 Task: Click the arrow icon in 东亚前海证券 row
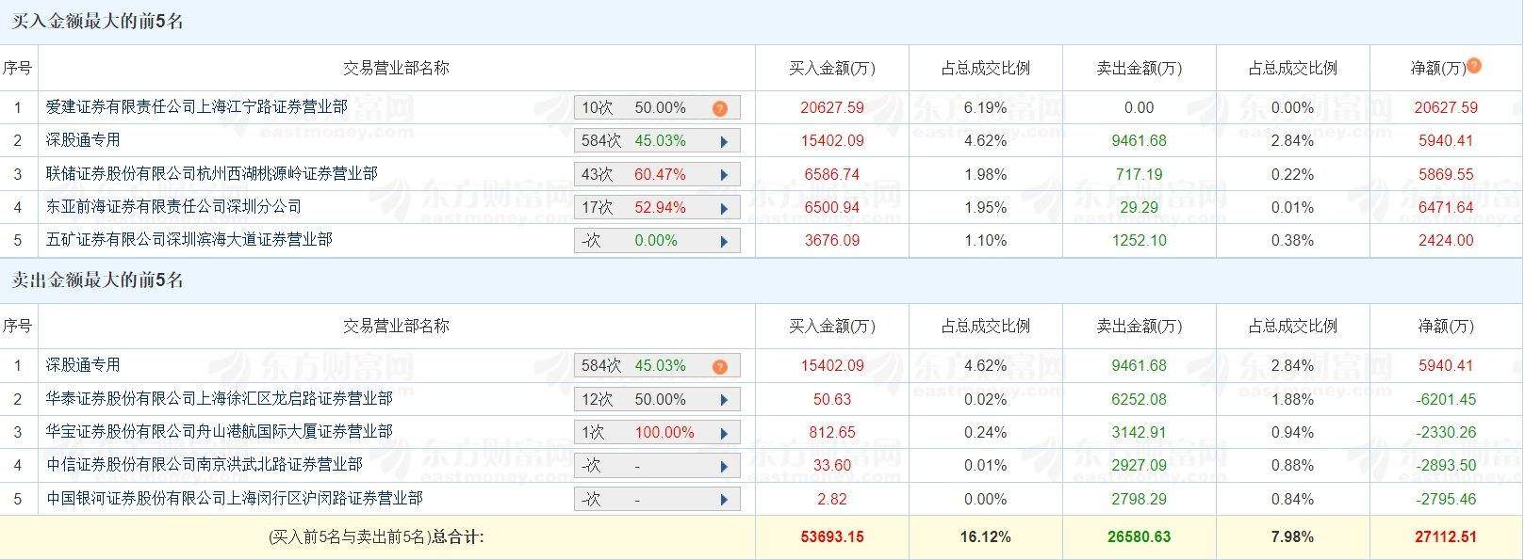coord(724,208)
